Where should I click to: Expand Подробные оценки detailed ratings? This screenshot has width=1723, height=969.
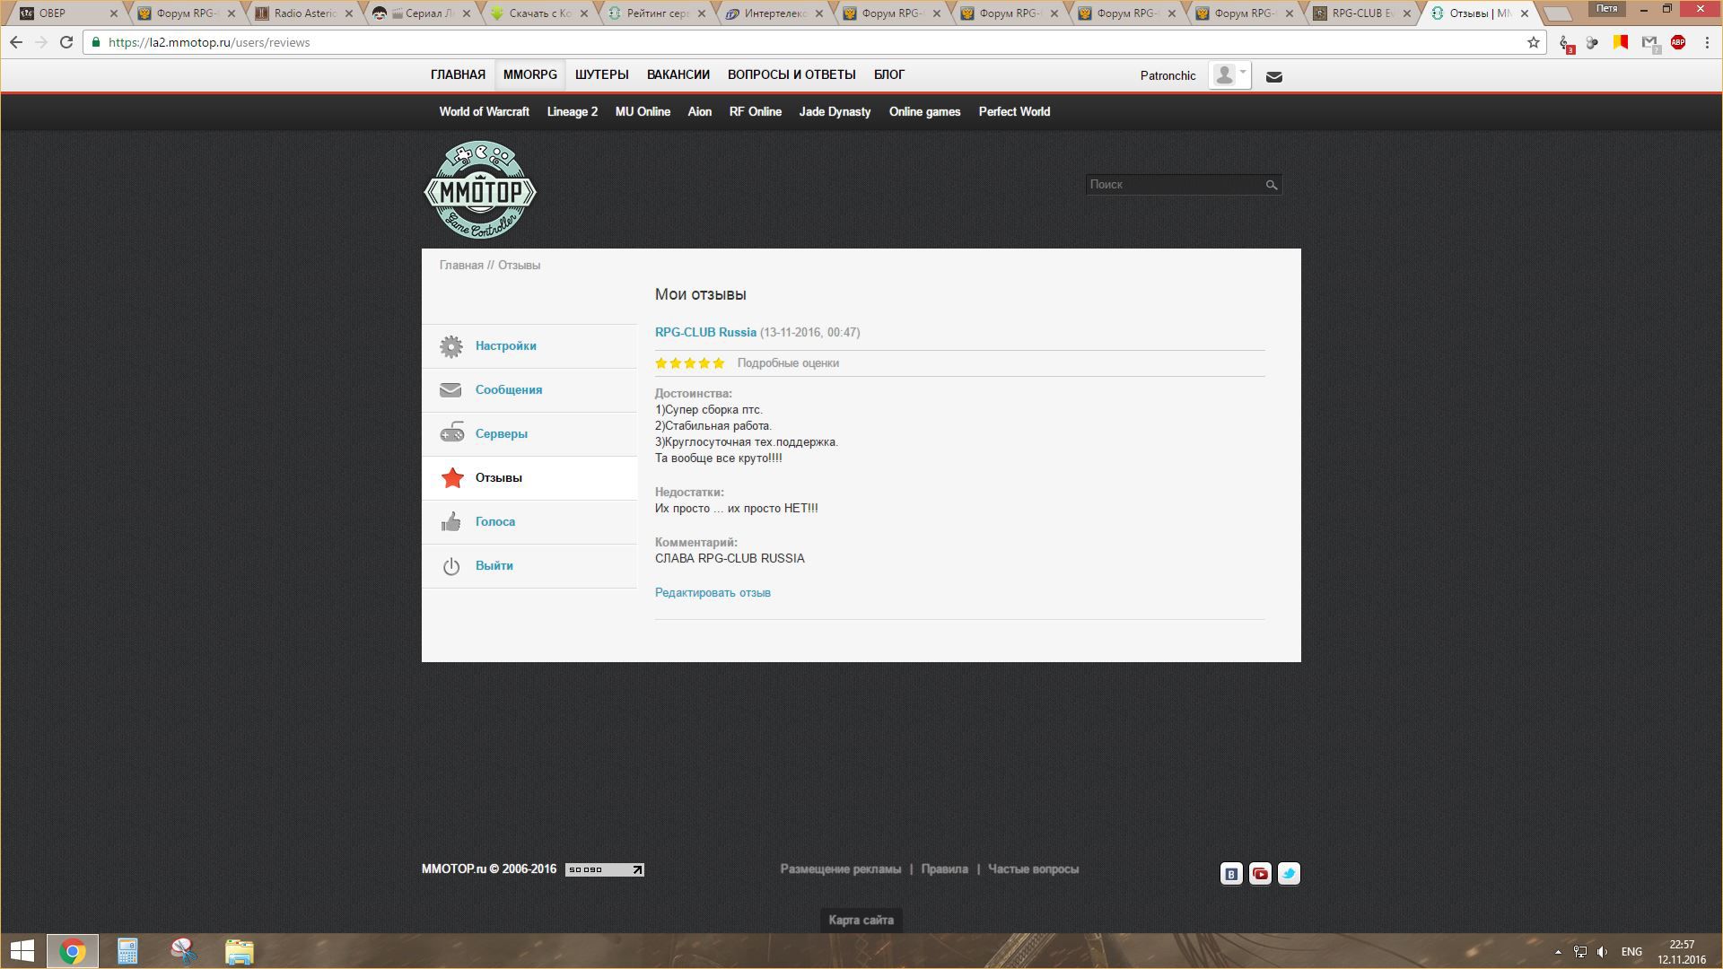pyautogui.click(x=788, y=363)
